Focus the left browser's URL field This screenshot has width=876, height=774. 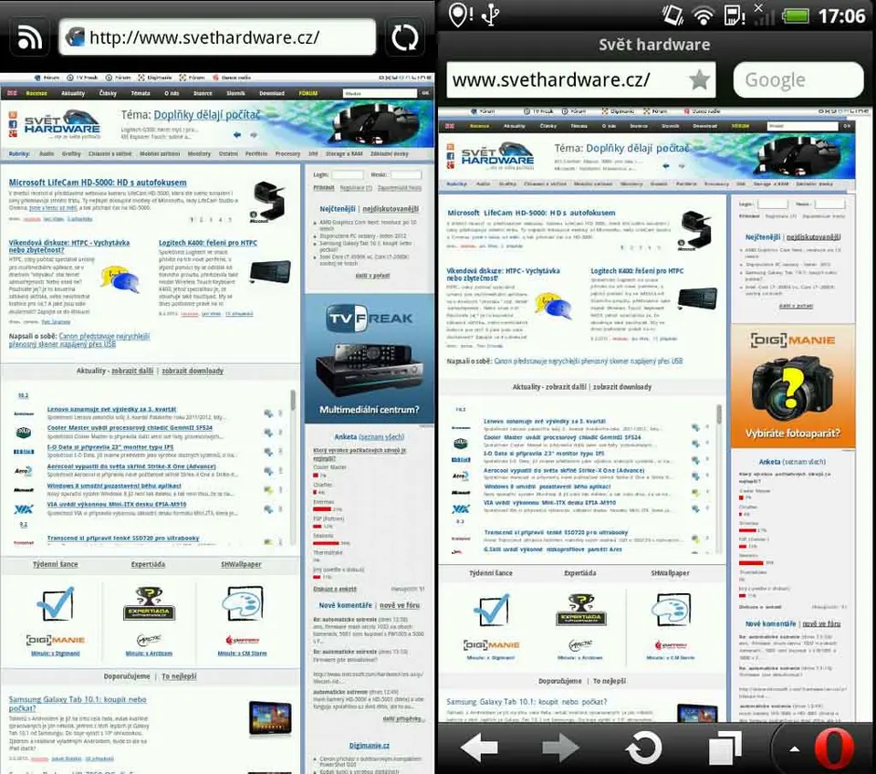tap(217, 37)
